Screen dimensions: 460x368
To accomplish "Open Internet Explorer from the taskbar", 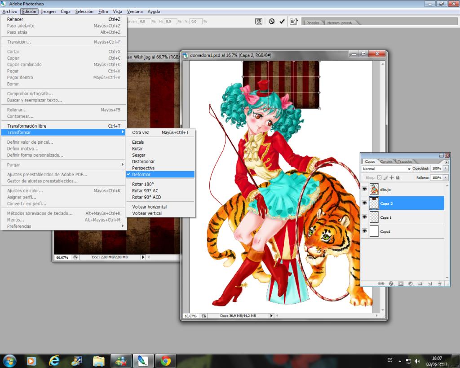I will [54, 361].
